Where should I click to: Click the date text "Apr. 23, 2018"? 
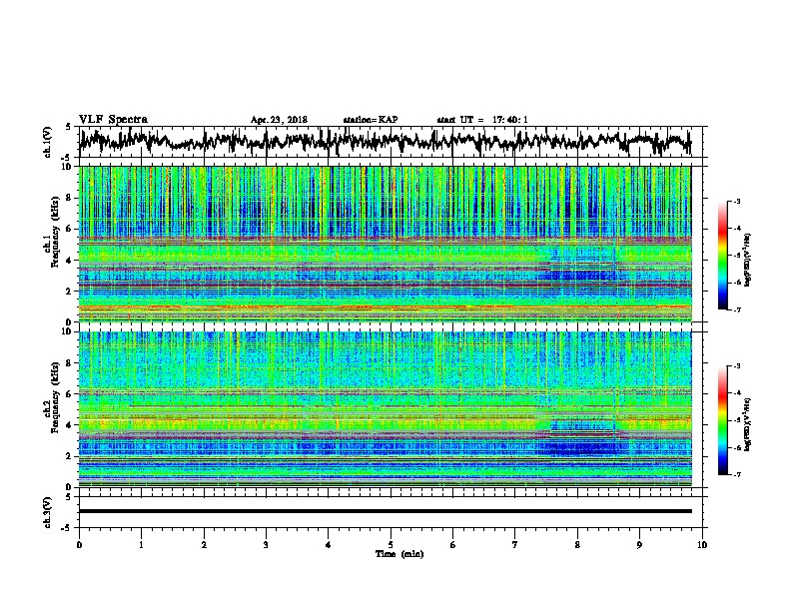(x=279, y=120)
